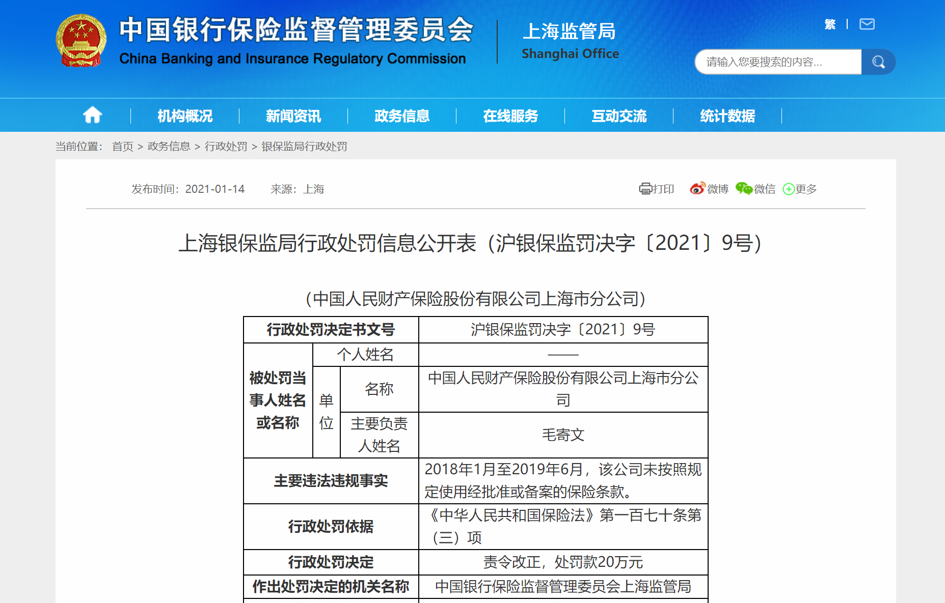Viewport: 945px width, 603px height.
Task: Click the printer icon for 打印
Action: (645, 189)
